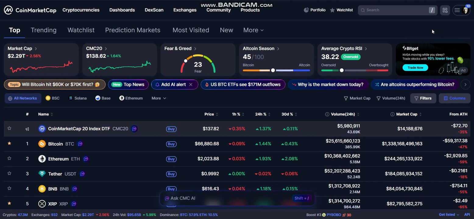Click the Fear & Greed gauge
This screenshot has height=219, width=474.
tap(198, 64)
